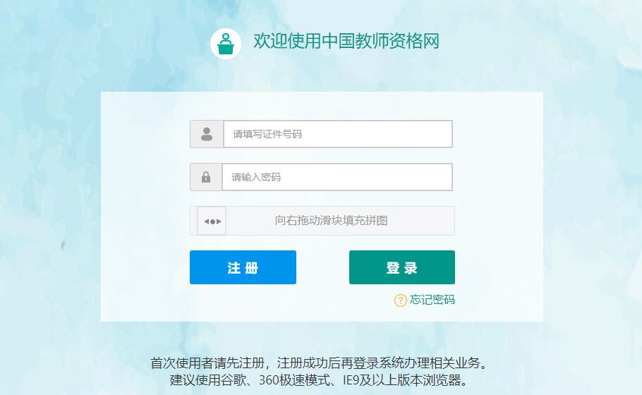Click the teacher podium logo icon
642x395 pixels.
pos(226,44)
